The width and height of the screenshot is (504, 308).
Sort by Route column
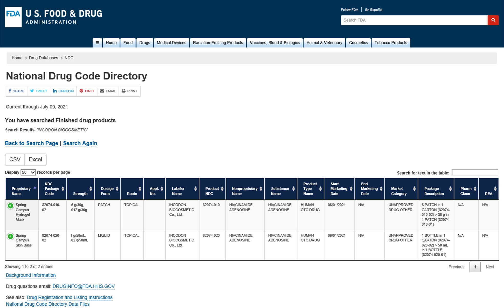coord(132,189)
